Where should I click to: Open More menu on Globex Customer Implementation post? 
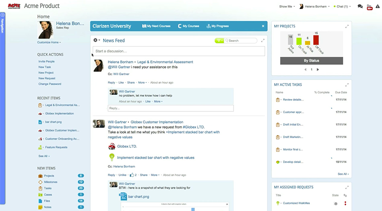(x=155, y=175)
